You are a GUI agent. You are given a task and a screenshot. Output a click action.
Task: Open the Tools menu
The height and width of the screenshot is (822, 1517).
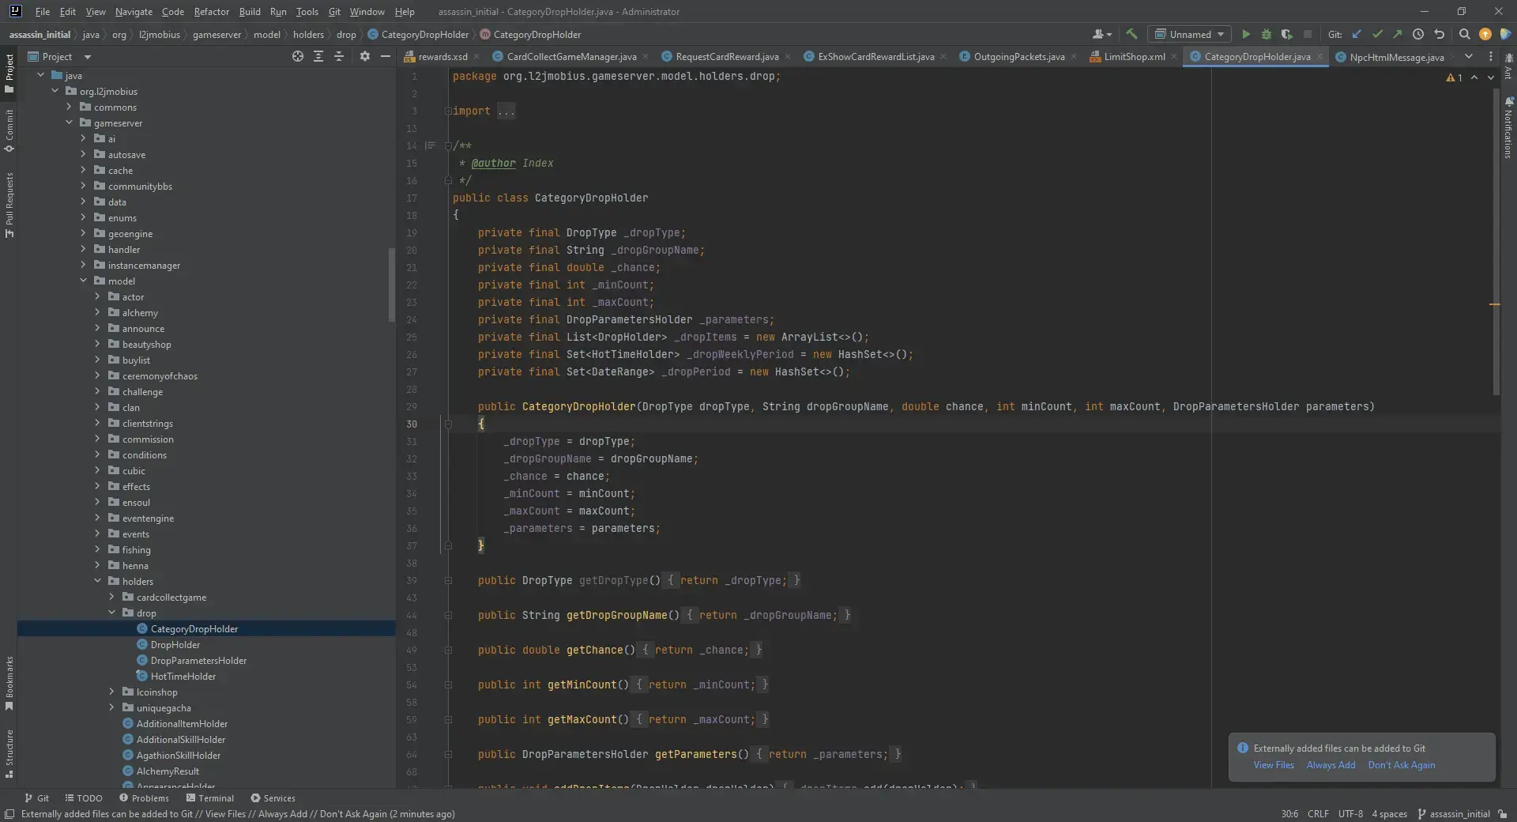(307, 11)
